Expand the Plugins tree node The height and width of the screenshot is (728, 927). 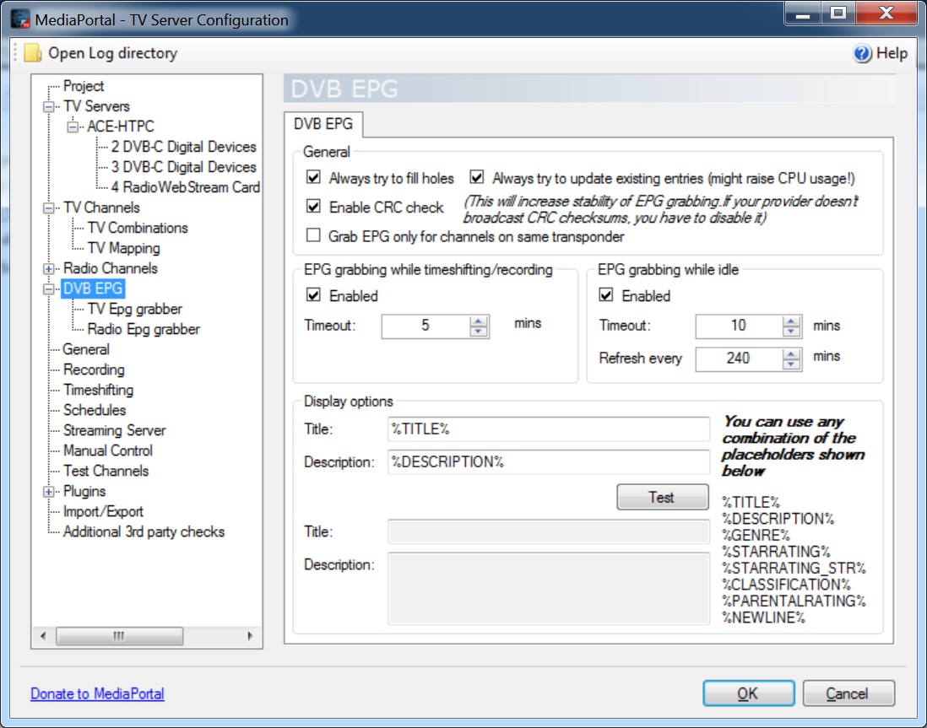coord(49,492)
